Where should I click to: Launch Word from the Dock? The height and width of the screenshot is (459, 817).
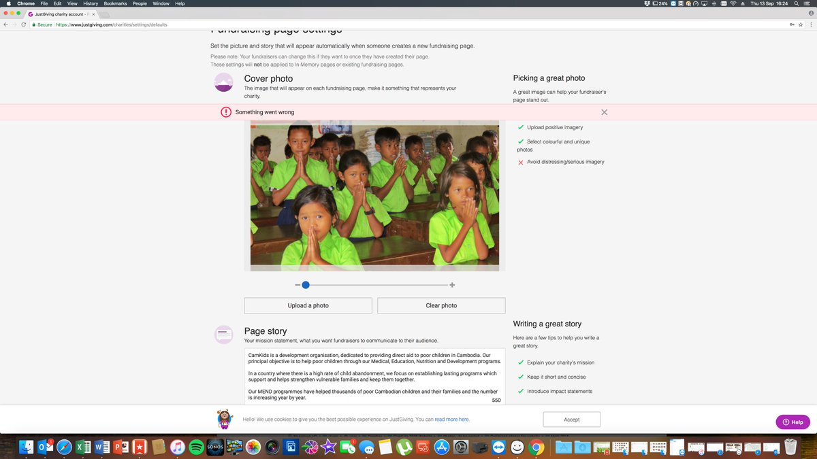(102, 447)
